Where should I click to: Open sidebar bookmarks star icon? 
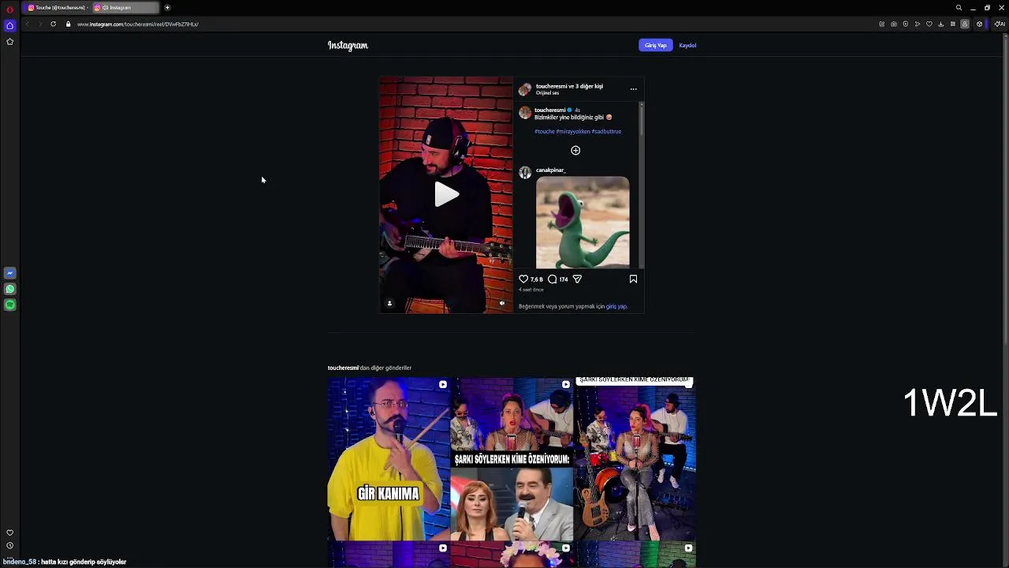click(10, 42)
